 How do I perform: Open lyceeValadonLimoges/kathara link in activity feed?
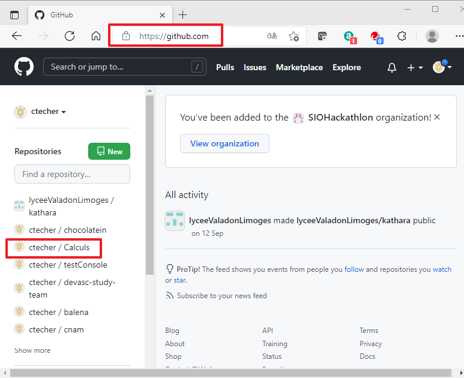(x=354, y=220)
